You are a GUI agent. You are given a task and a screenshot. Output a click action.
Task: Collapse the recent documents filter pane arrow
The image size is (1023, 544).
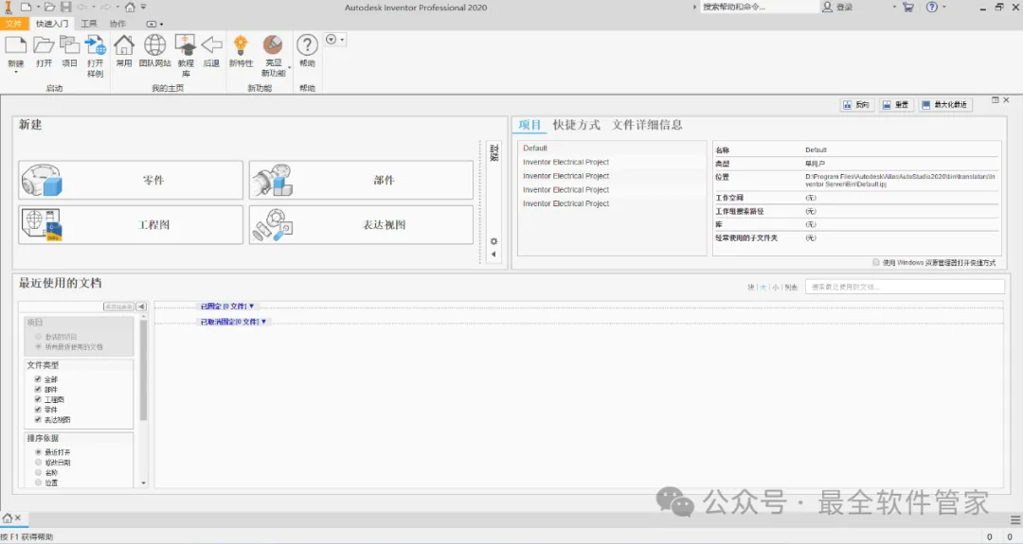point(141,307)
